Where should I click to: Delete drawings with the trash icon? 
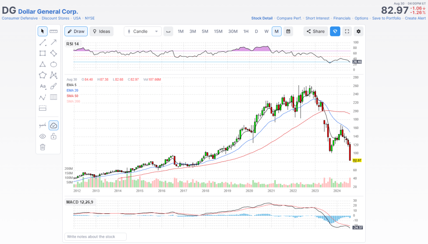43,147
